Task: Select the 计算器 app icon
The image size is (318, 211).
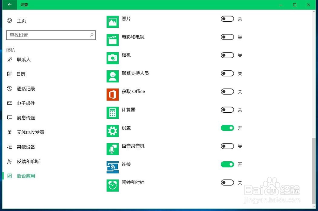Action: (x=113, y=112)
